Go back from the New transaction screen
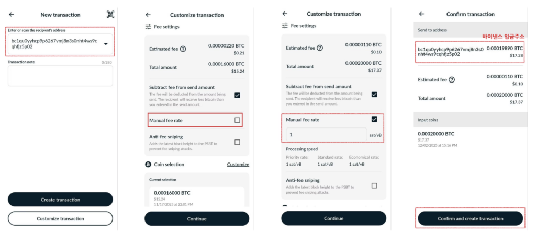 pos(12,15)
